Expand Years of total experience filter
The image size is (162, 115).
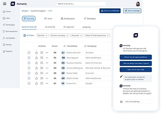tap(97, 35)
